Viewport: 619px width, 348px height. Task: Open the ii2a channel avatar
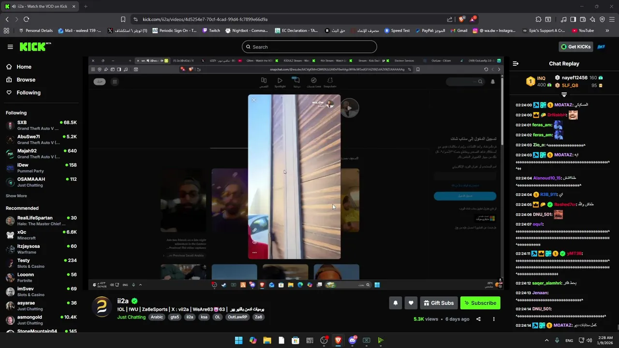102,307
